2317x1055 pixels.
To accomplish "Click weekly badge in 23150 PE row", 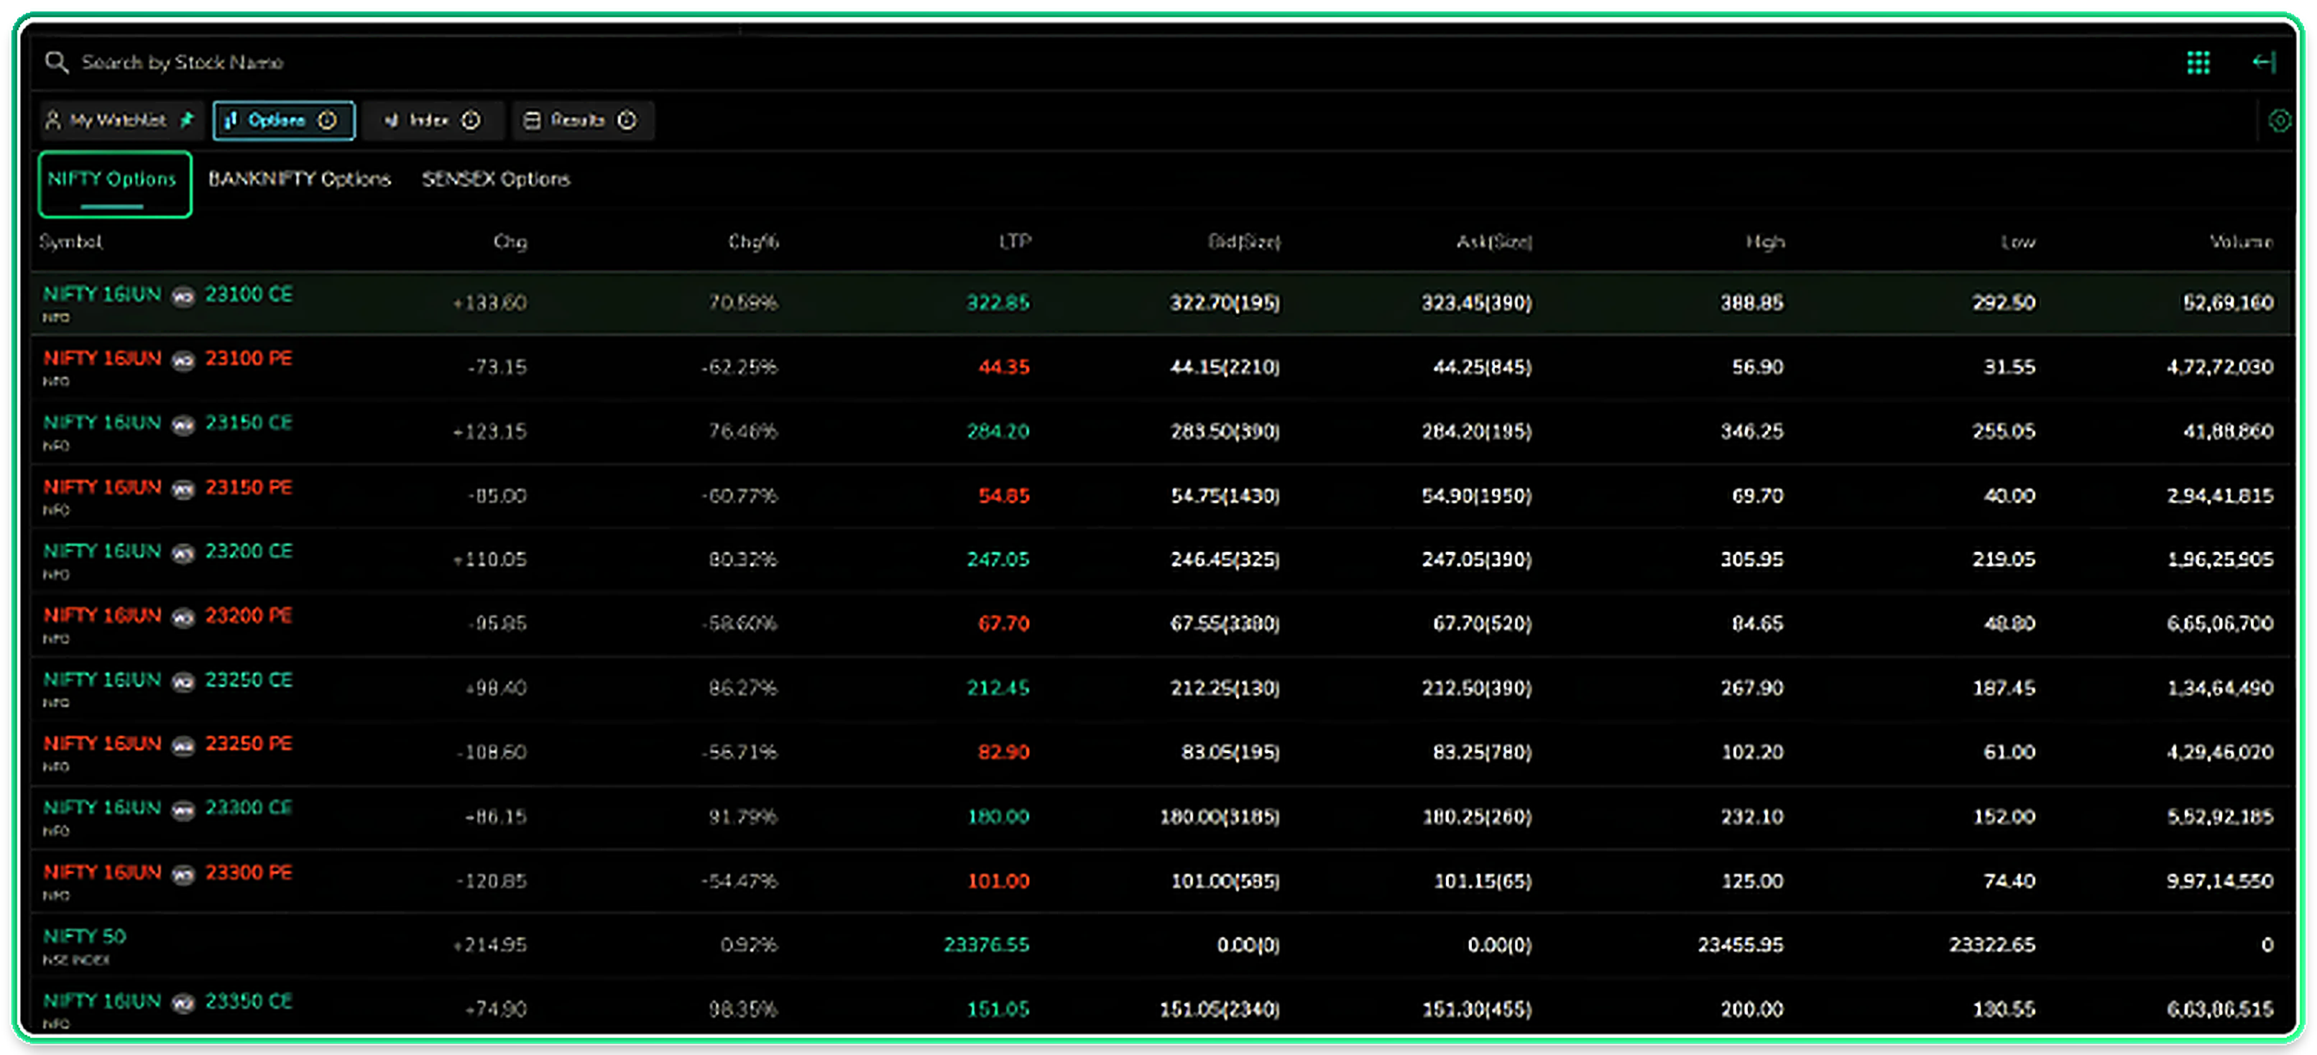I will click(x=183, y=489).
